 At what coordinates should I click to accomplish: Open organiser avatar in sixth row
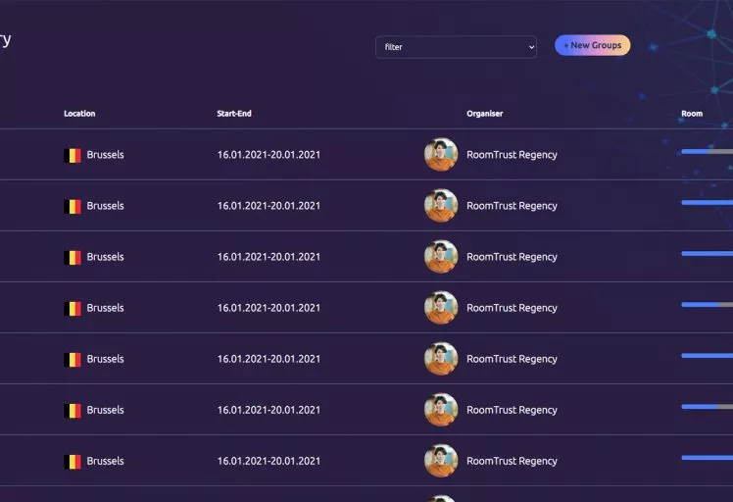[441, 410]
